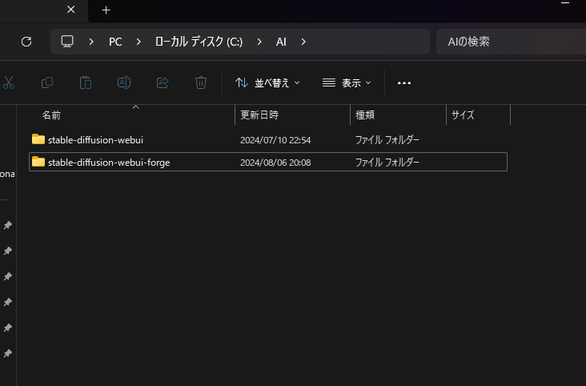Open the 並べ替え sort dropdown
The height and width of the screenshot is (386, 586).
pyautogui.click(x=267, y=82)
